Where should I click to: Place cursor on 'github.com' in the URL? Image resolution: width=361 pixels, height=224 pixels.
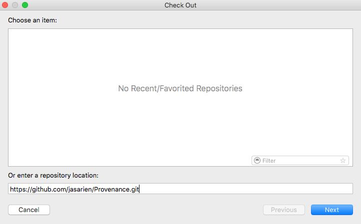point(49,189)
